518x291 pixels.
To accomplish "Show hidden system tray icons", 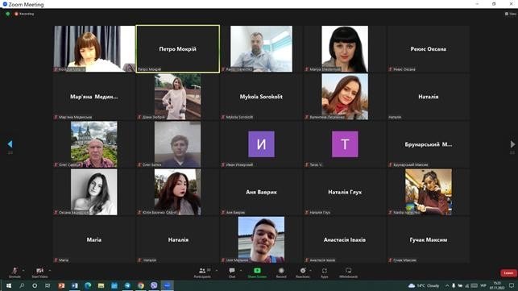I will 447,285.
